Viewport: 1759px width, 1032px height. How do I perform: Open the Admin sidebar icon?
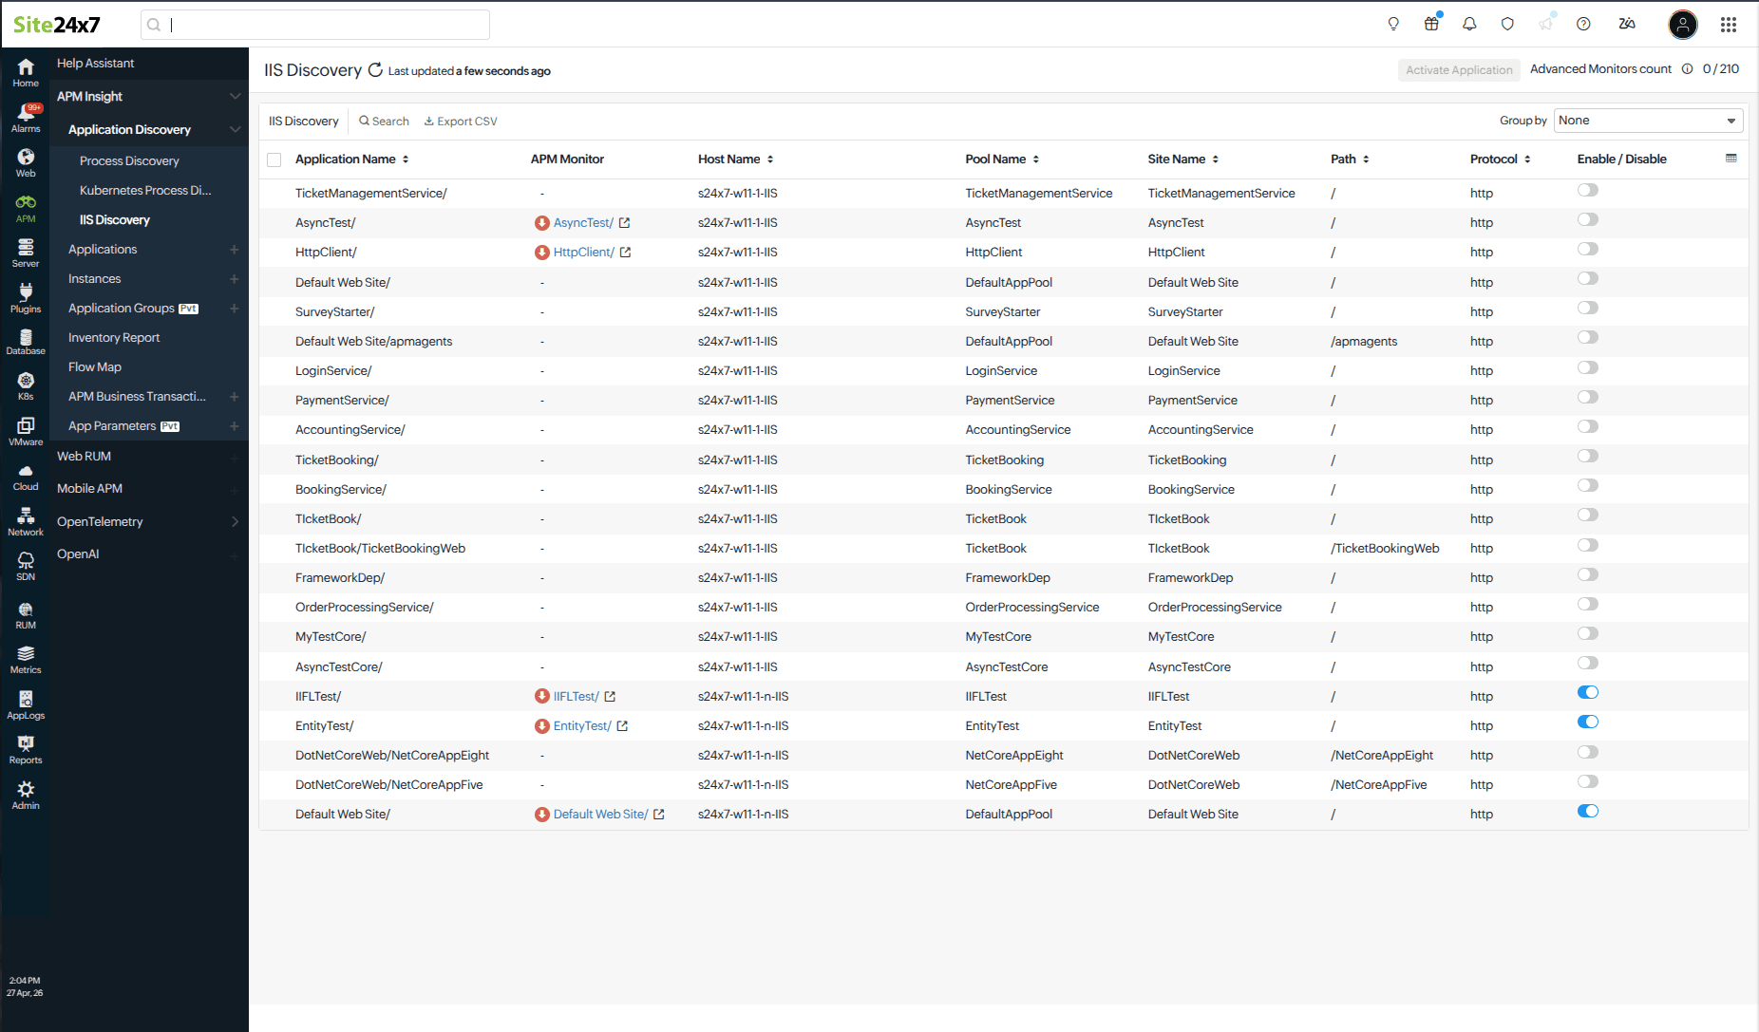[x=26, y=796]
